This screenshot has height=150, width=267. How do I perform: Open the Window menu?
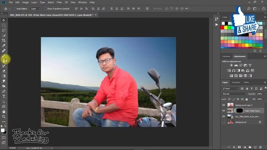83,2
